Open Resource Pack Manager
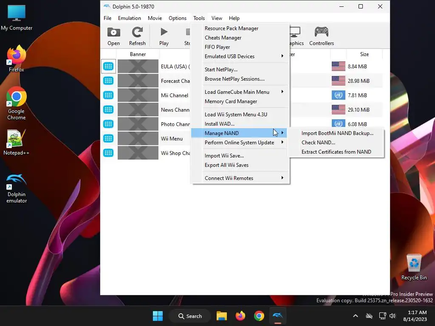 click(x=240, y=28)
